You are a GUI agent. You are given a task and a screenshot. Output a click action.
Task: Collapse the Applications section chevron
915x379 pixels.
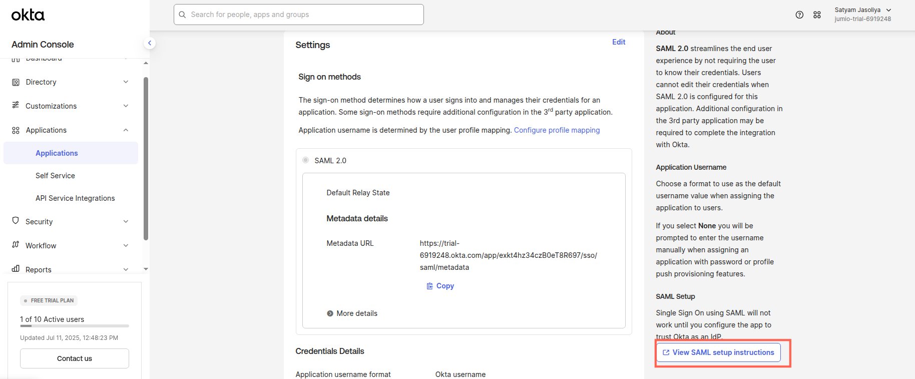[x=126, y=130]
